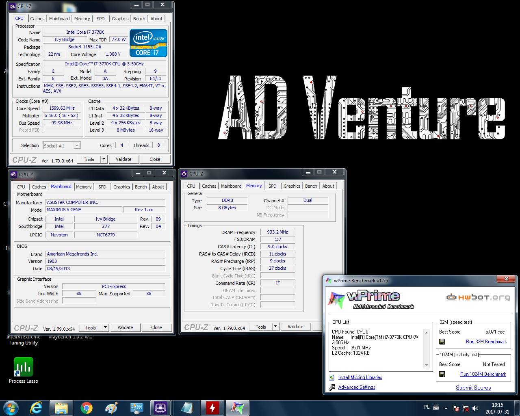The height and width of the screenshot is (416, 520).
Task: Click the red lightning bolt taskbar icon
Action: click(212, 407)
